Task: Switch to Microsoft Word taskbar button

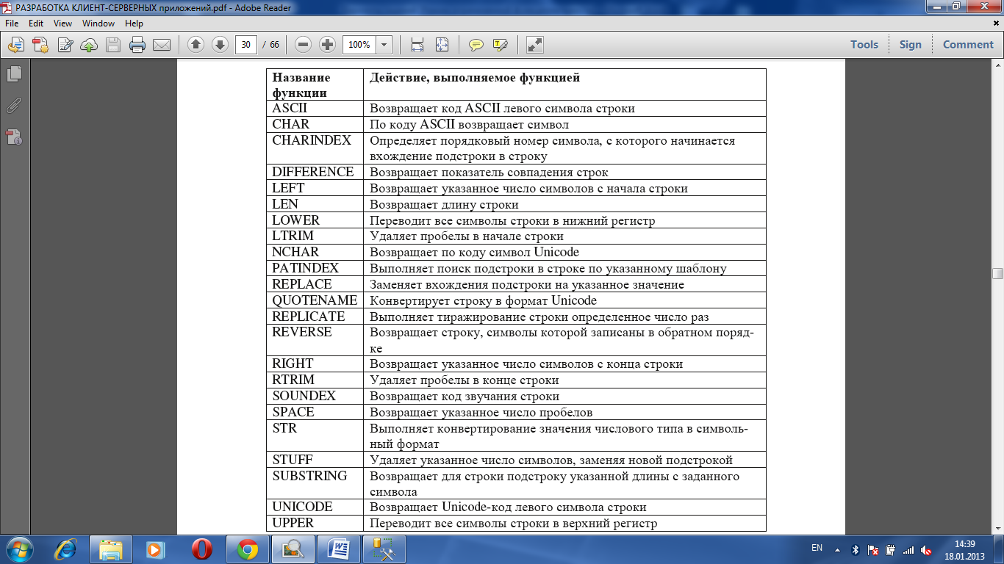Action: tap(339, 549)
